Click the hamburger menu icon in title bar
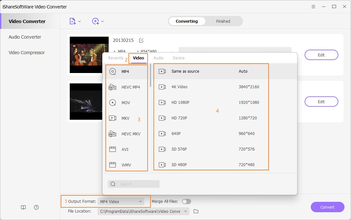 (x=313, y=6)
